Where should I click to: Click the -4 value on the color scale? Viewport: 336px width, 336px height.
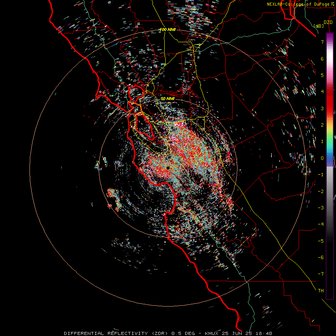[321, 224]
